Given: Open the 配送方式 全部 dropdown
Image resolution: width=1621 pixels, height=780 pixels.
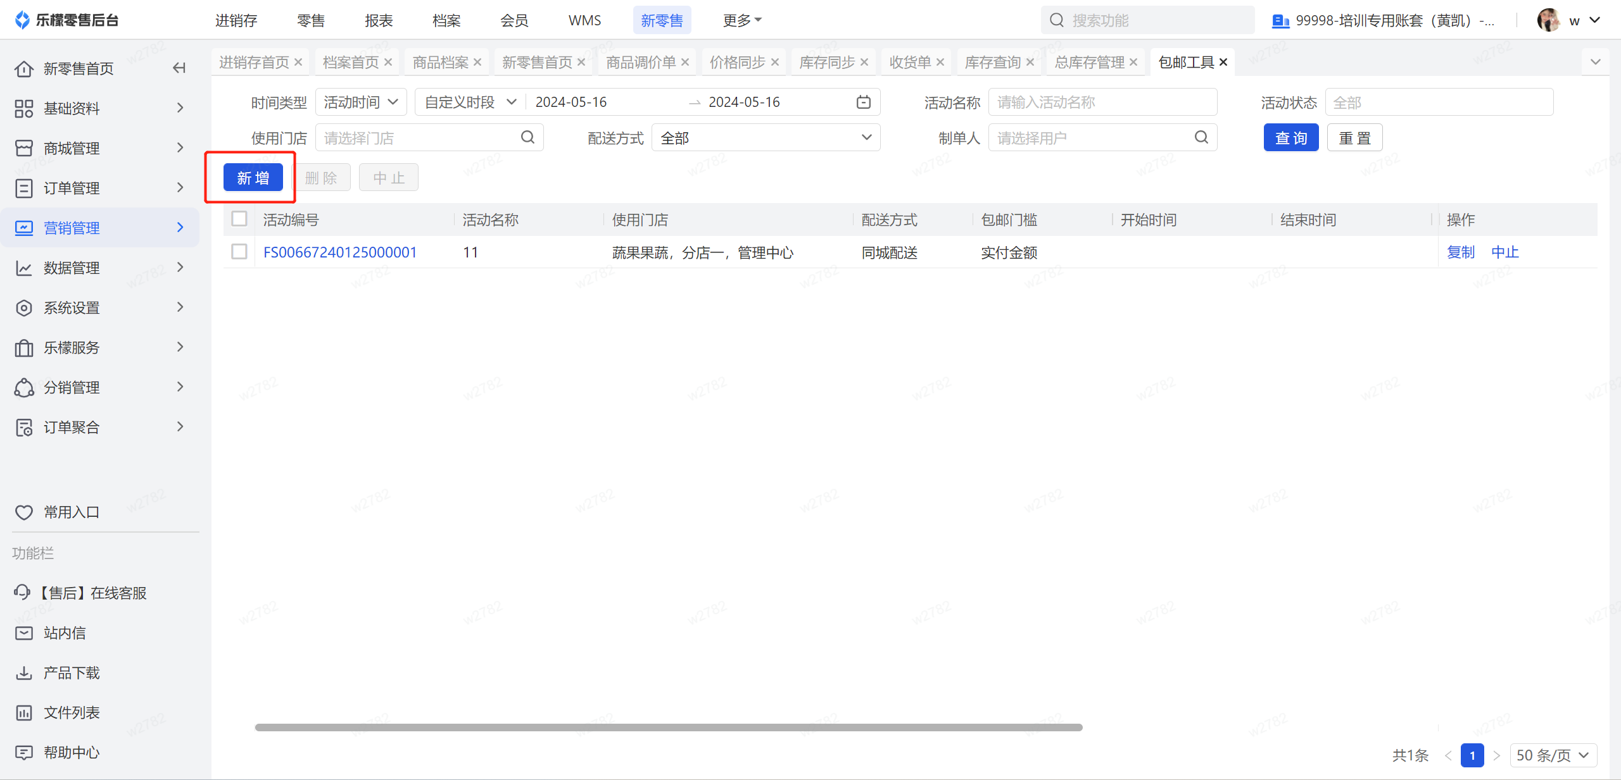Looking at the screenshot, I should (x=766, y=137).
